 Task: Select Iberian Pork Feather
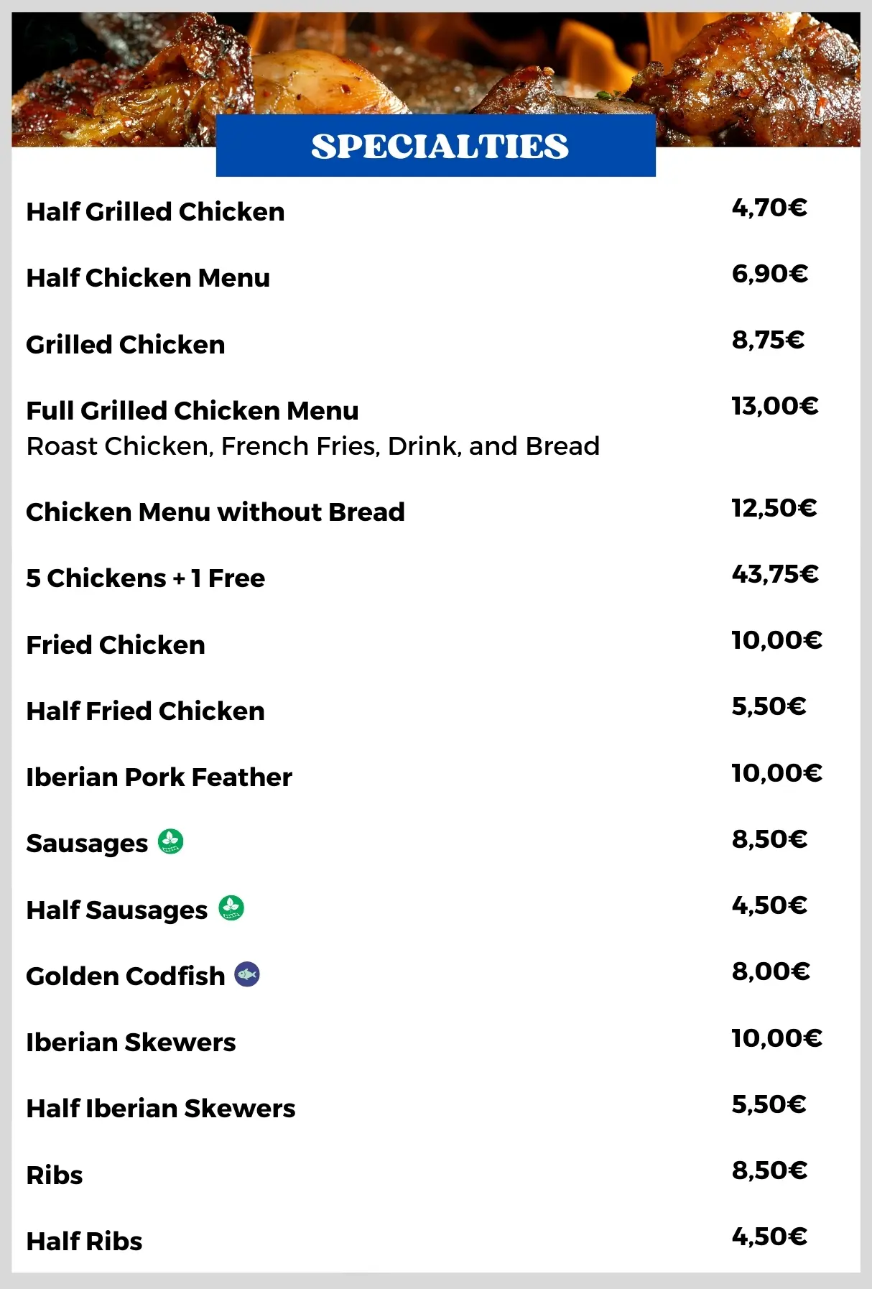tap(159, 777)
